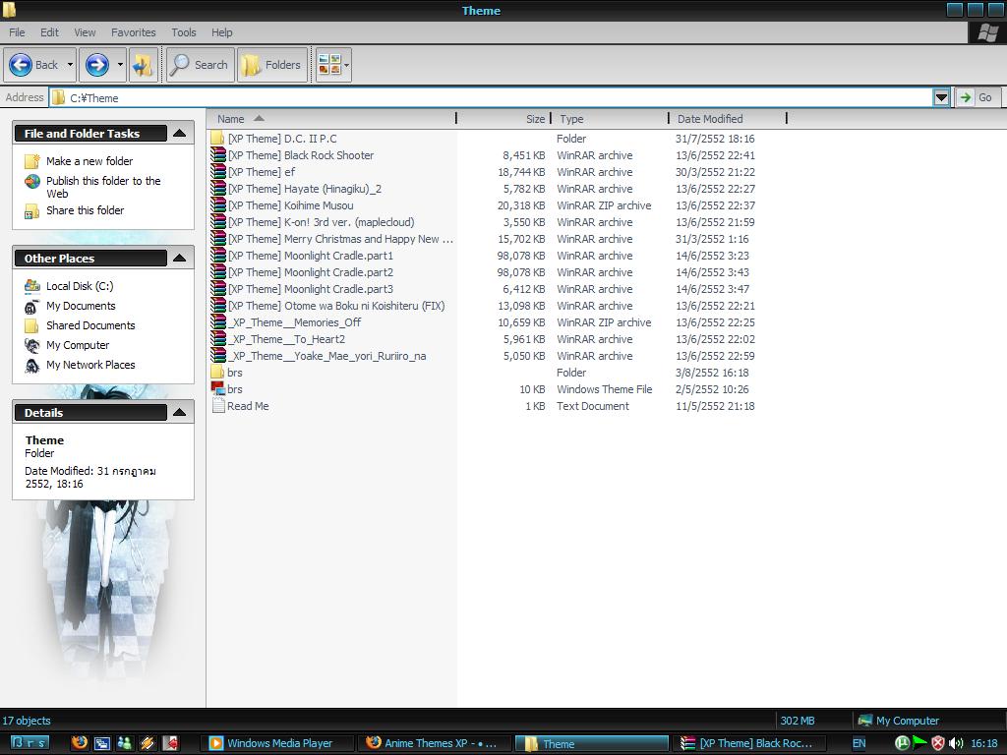Sort by the Size column header
The width and height of the screenshot is (1007, 755).
(503, 119)
